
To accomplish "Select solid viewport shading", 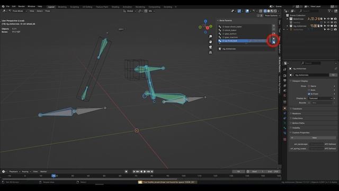I will [x=269, y=11].
